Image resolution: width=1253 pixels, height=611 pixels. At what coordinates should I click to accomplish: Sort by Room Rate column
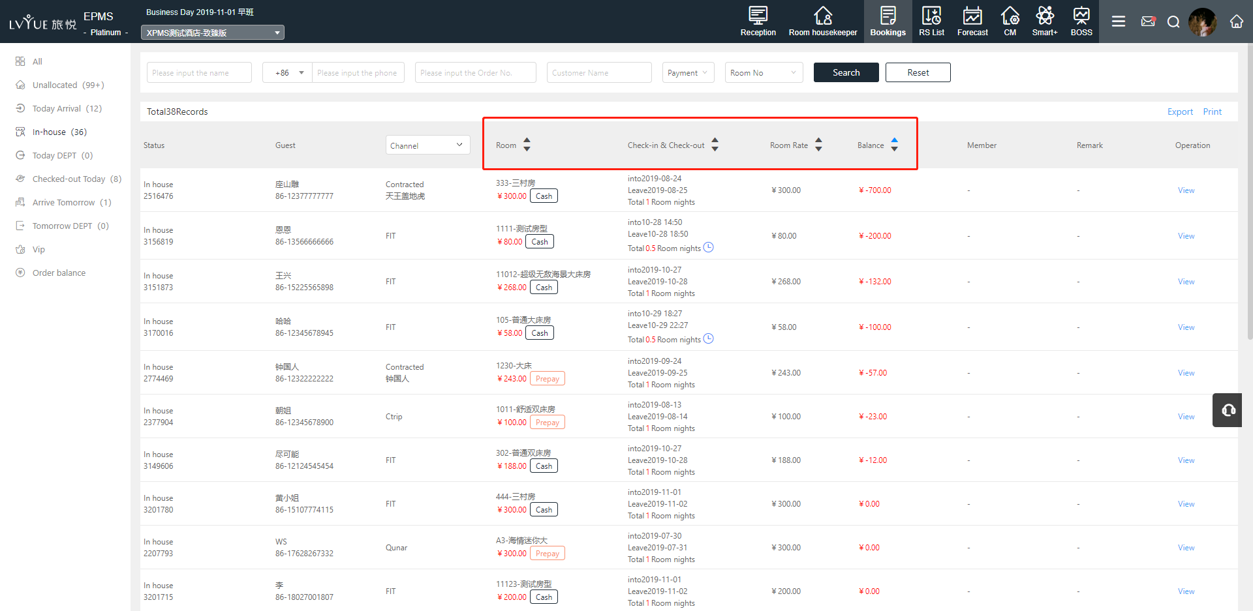pos(818,145)
